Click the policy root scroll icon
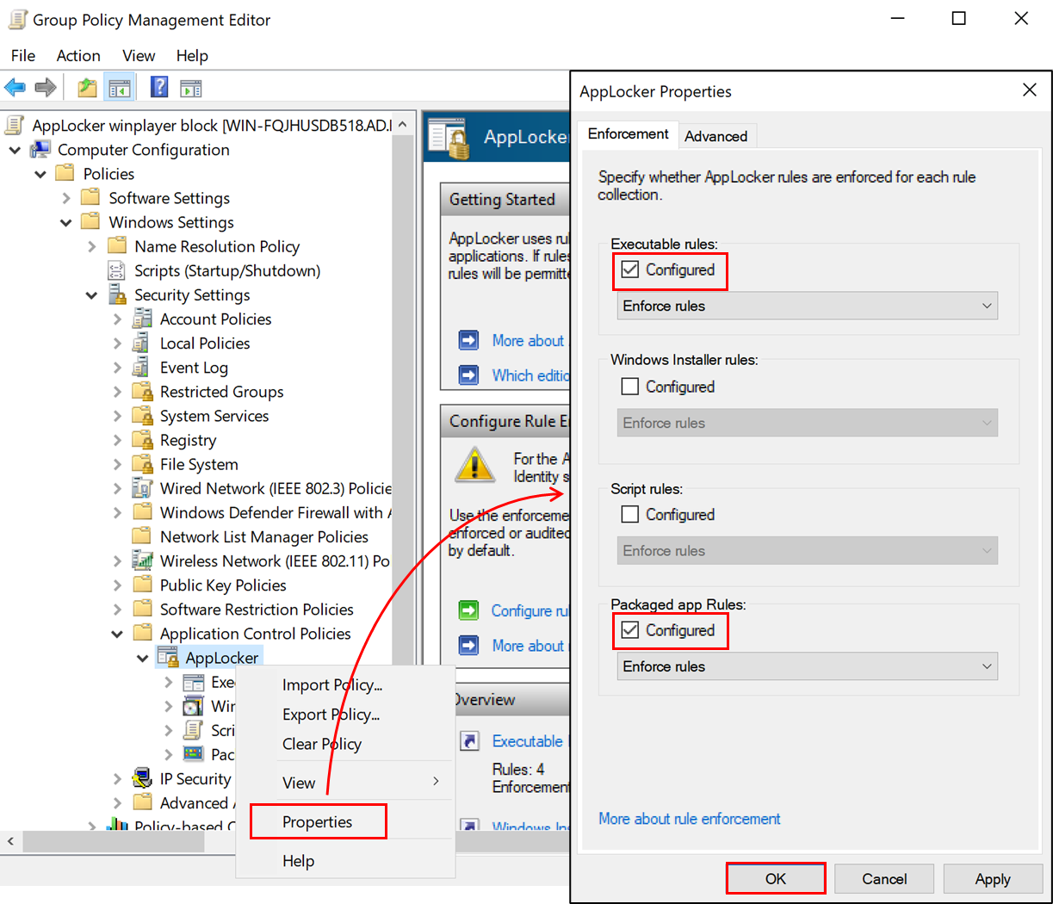The height and width of the screenshot is (904, 1053). pyautogui.click(x=15, y=126)
